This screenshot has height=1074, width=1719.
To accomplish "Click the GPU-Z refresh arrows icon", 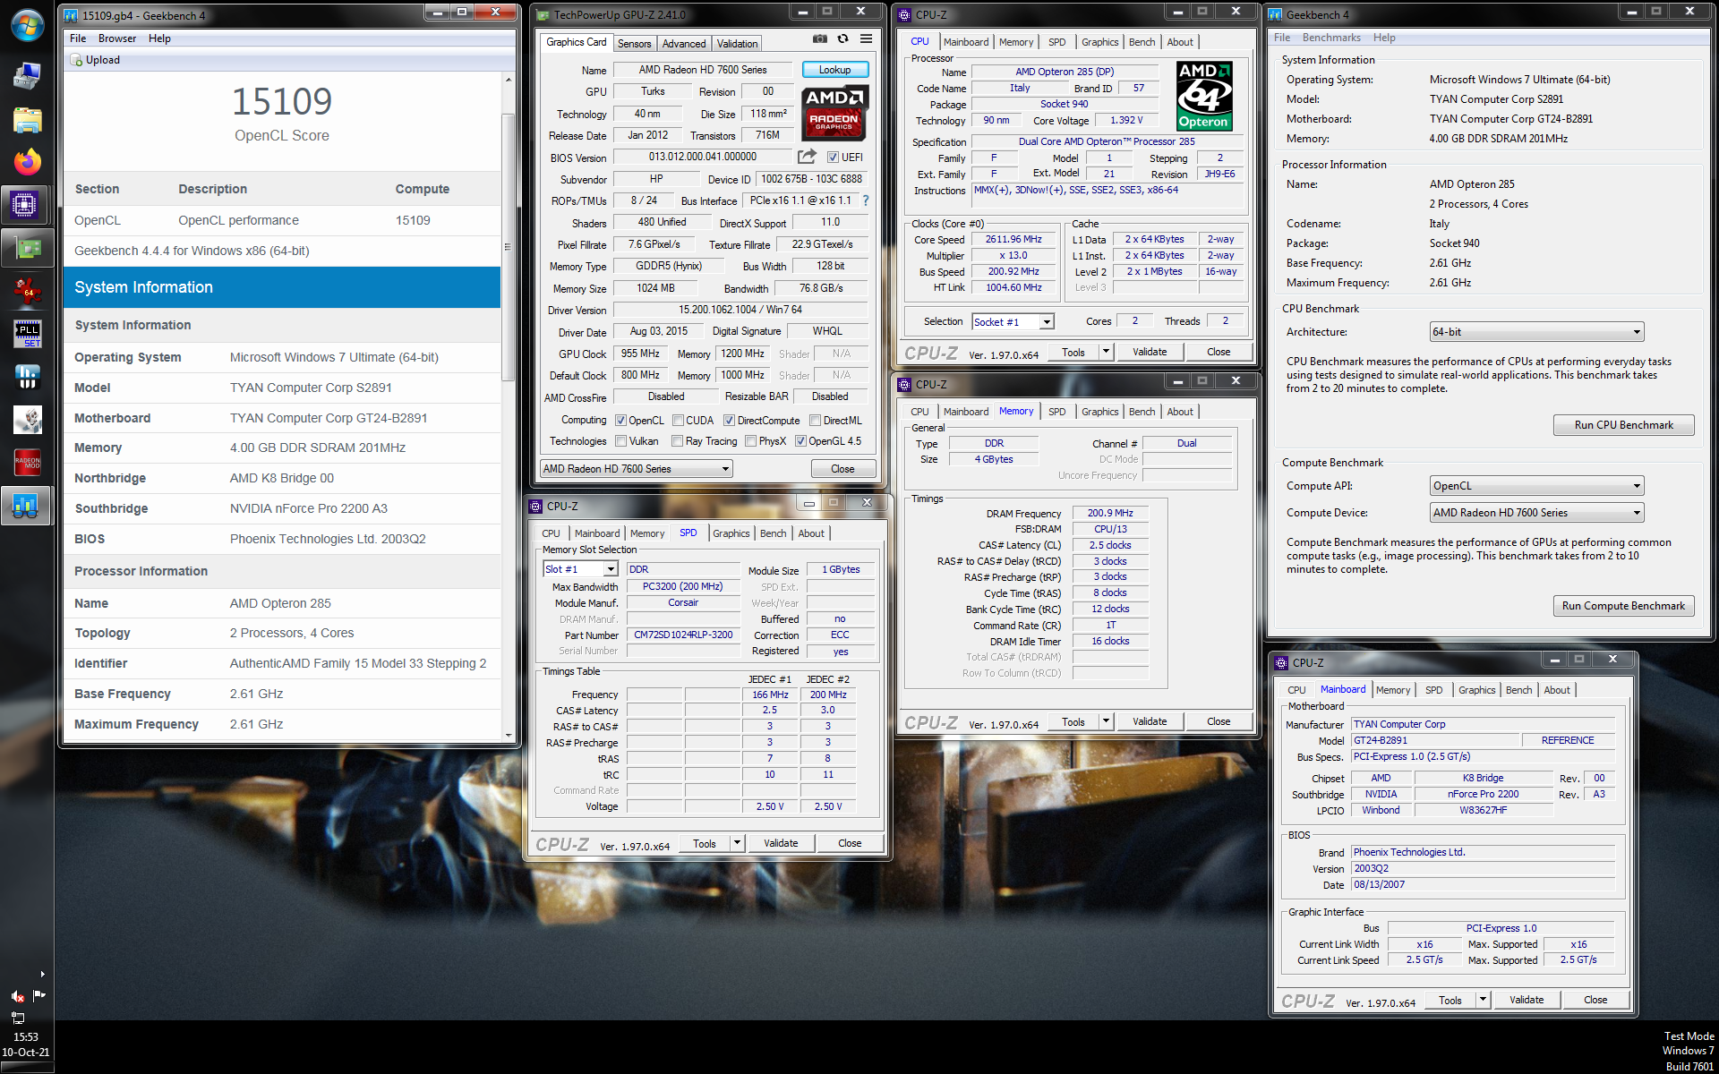I will tap(842, 38).
